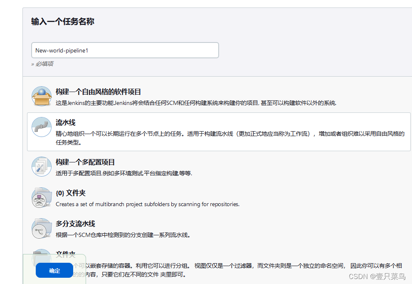Select the freestyle project box icon
The height and width of the screenshot is (284, 412).
pos(42,96)
